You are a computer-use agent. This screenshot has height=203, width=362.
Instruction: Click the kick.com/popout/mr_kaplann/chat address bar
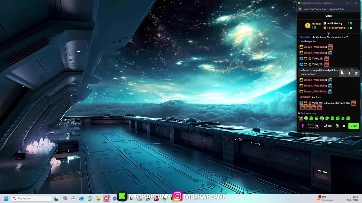tap(324, 9)
